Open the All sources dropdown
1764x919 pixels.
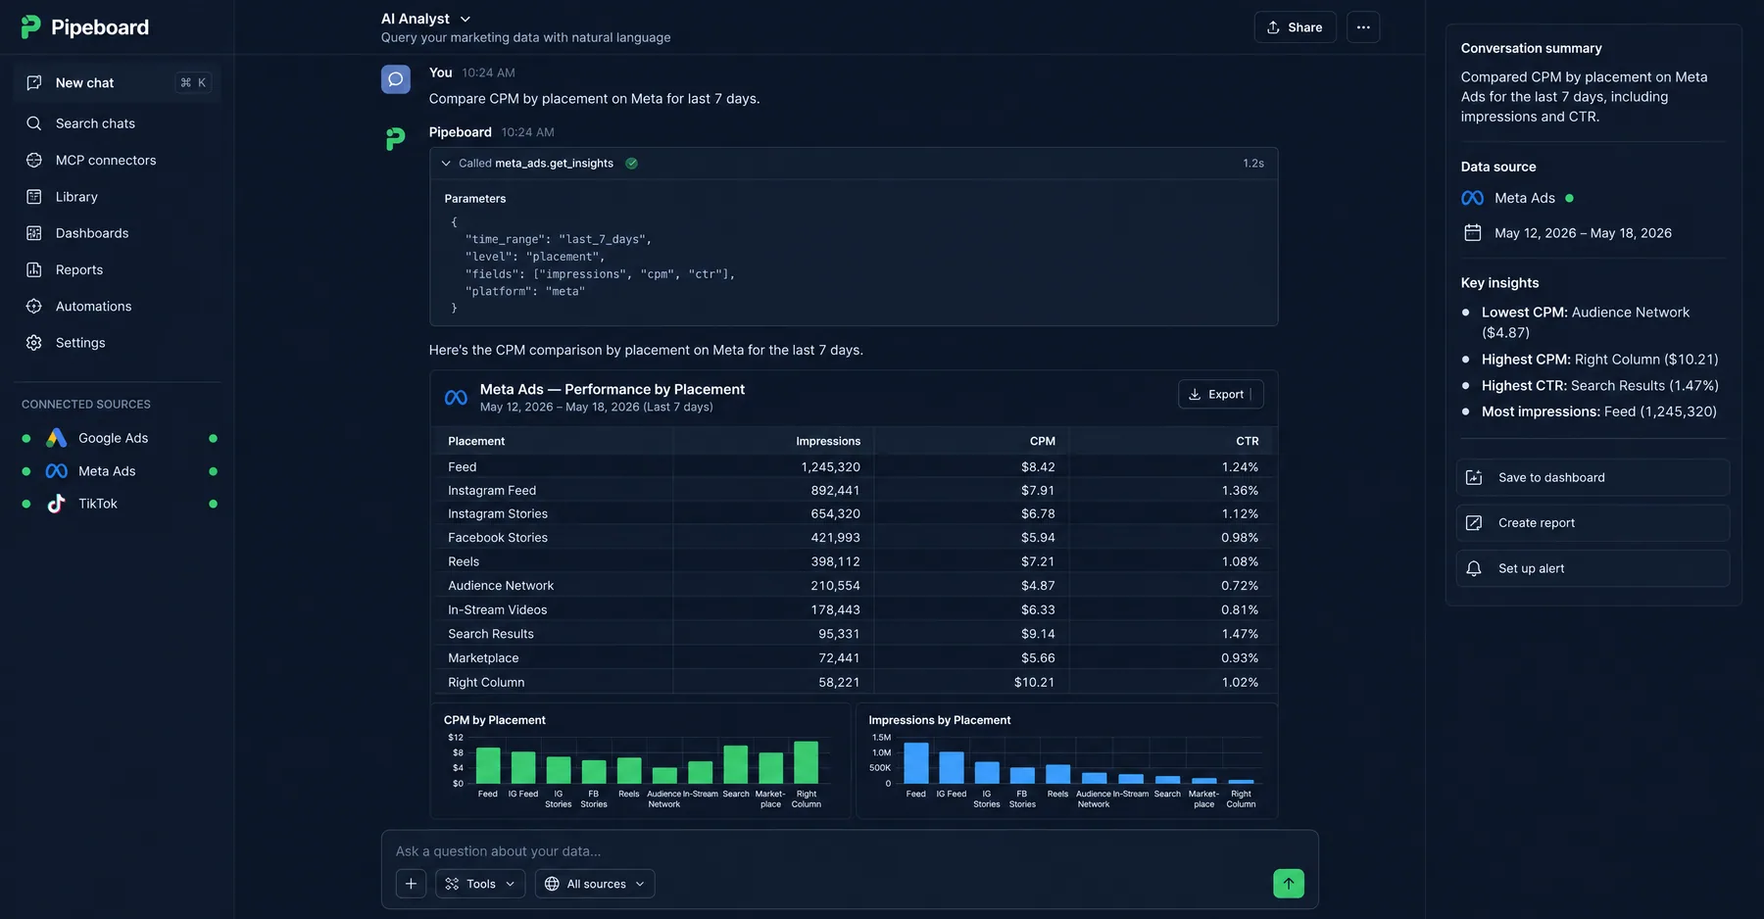(x=595, y=884)
